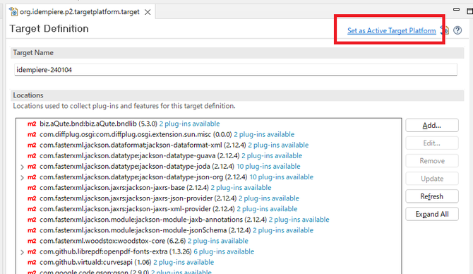Viewport: 473px width, 274px height.
Task: Click m2 icon of diffplug sun.misc row
Action: point(32,135)
